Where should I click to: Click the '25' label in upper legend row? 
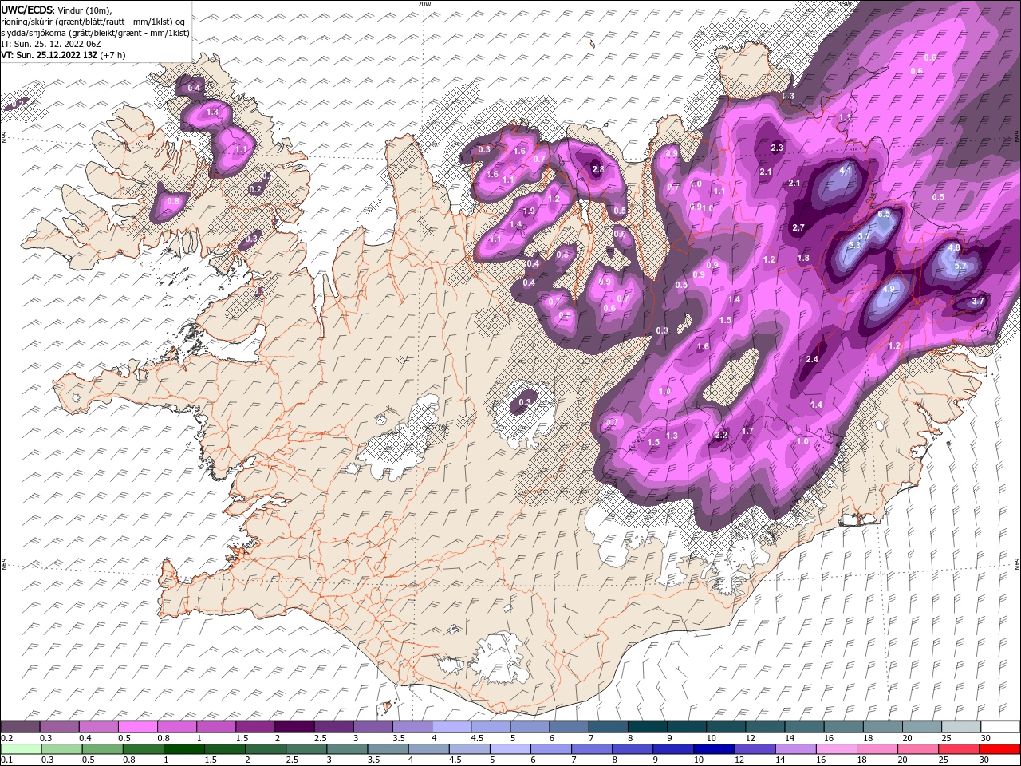point(945,738)
